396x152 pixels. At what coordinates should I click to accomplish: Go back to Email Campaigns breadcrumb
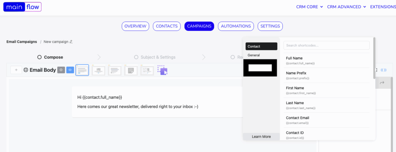22,42
